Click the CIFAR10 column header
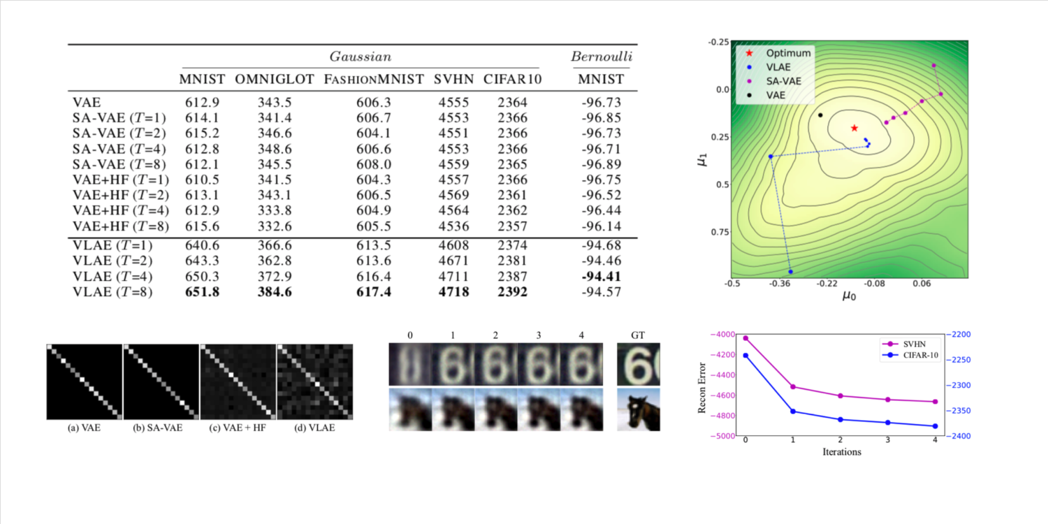 point(512,79)
